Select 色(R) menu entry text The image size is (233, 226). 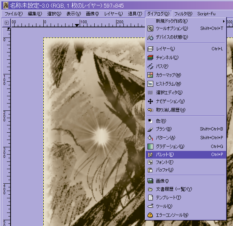[x=161, y=121]
